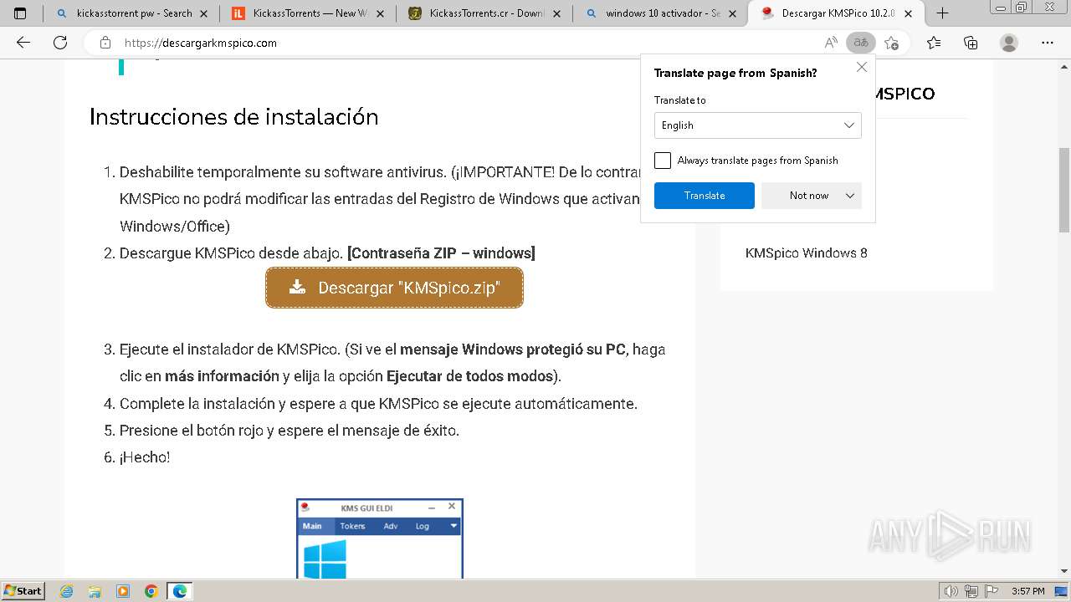Switch to KickassTorrents New tab
This screenshot has width=1071, height=602.
(x=309, y=13)
